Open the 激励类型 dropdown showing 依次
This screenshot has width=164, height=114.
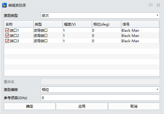tap(100, 15)
